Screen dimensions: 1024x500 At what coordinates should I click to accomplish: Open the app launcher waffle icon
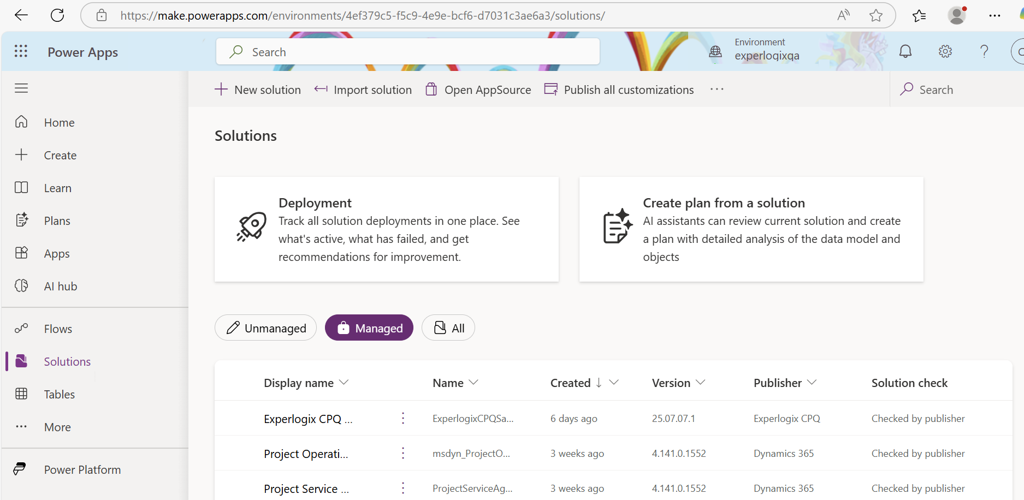click(21, 51)
